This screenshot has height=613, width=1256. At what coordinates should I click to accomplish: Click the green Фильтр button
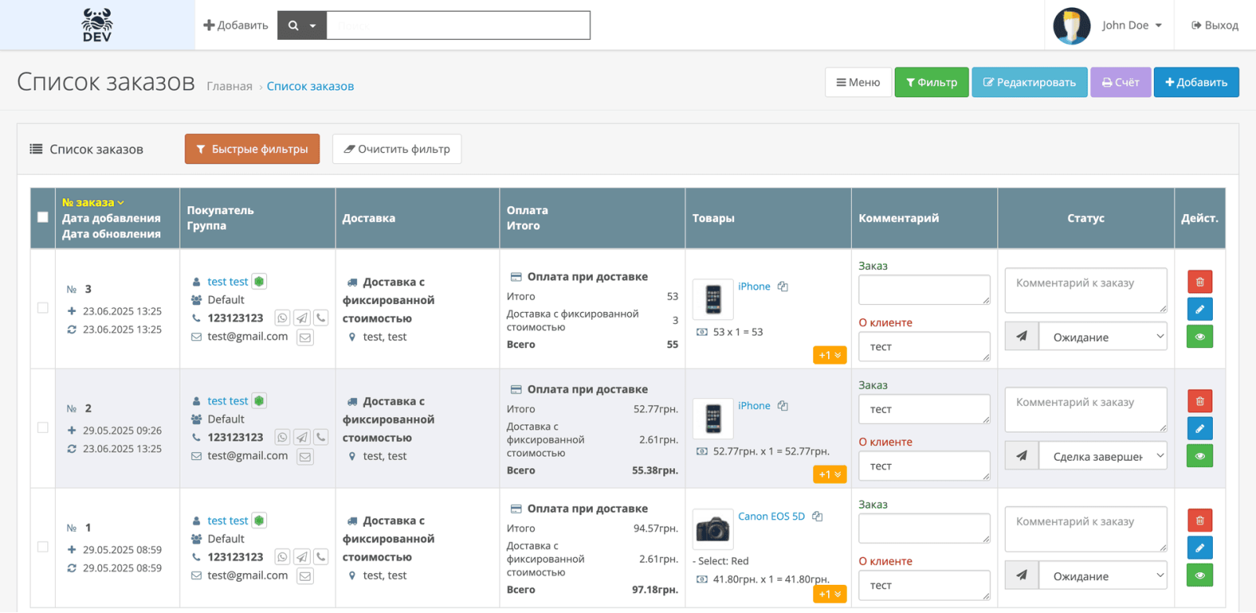tap(932, 82)
